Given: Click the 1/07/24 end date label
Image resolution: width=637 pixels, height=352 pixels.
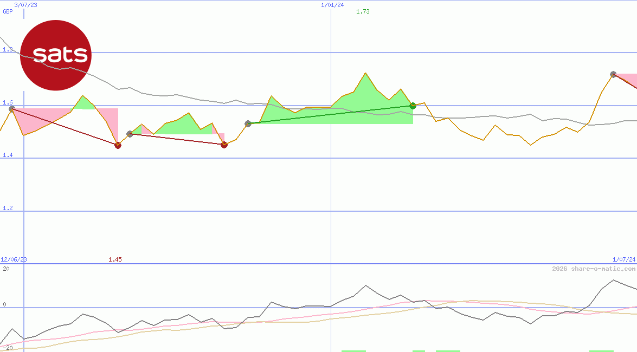Looking at the screenshot, I should click(624, 259).
